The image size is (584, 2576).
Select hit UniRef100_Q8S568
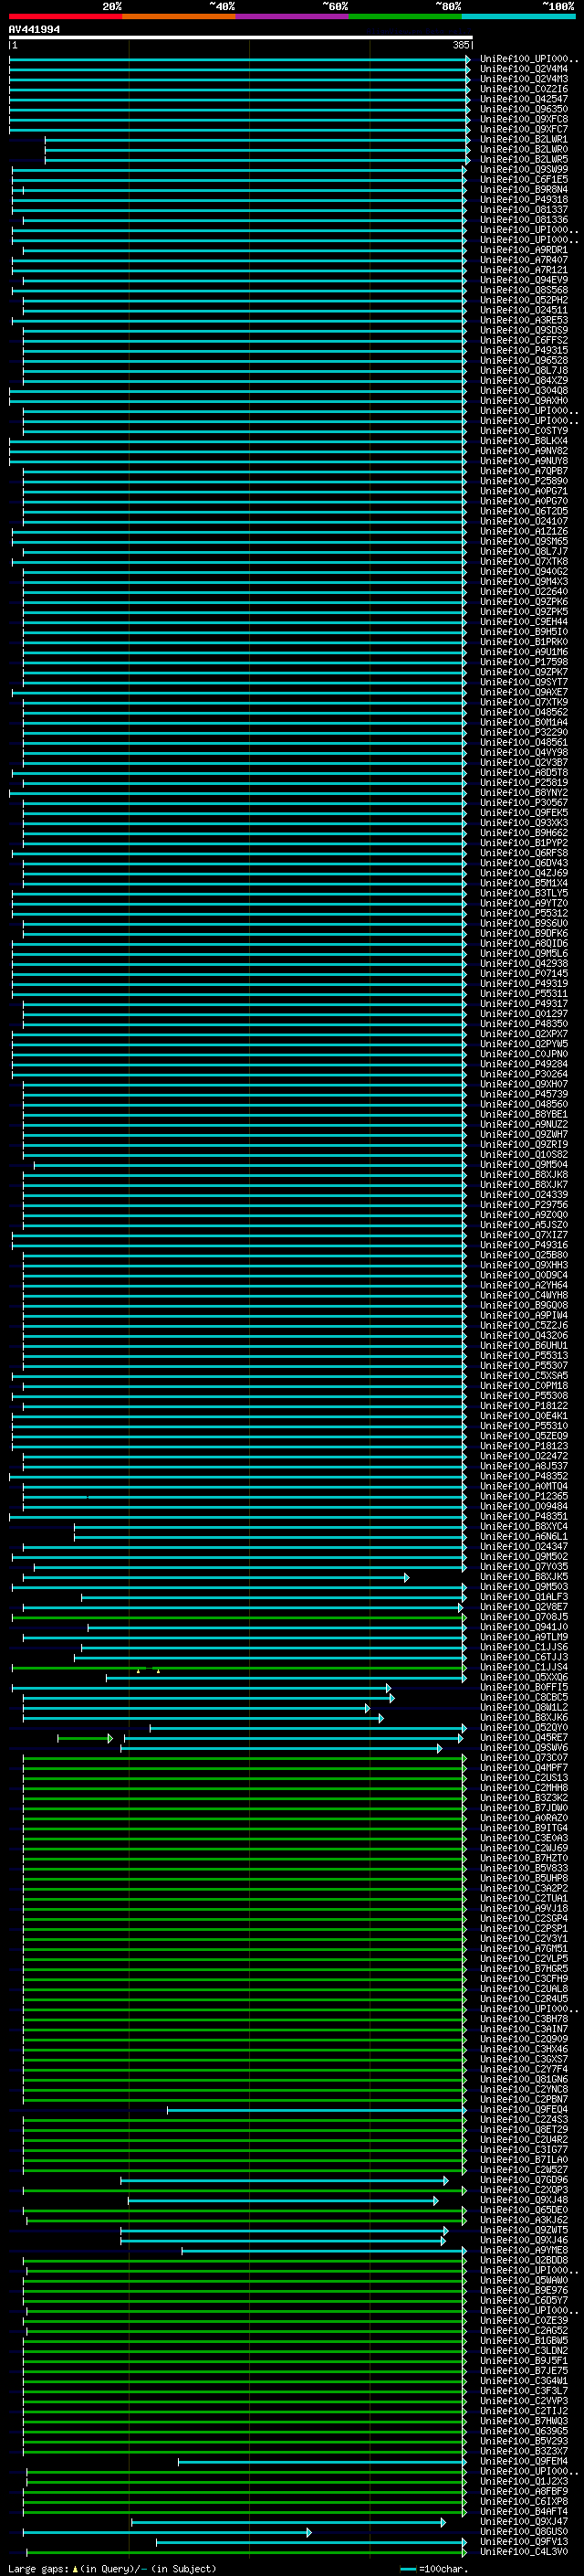click(524, 290)
